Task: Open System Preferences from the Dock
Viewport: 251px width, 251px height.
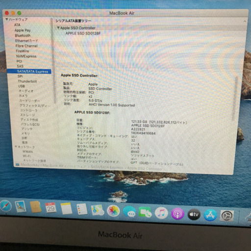Action: [227, 216]
